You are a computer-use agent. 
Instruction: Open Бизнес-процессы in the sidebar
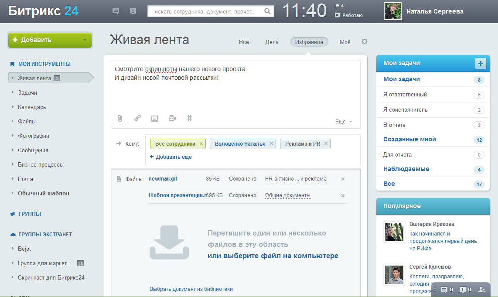[x=41, y=164]
